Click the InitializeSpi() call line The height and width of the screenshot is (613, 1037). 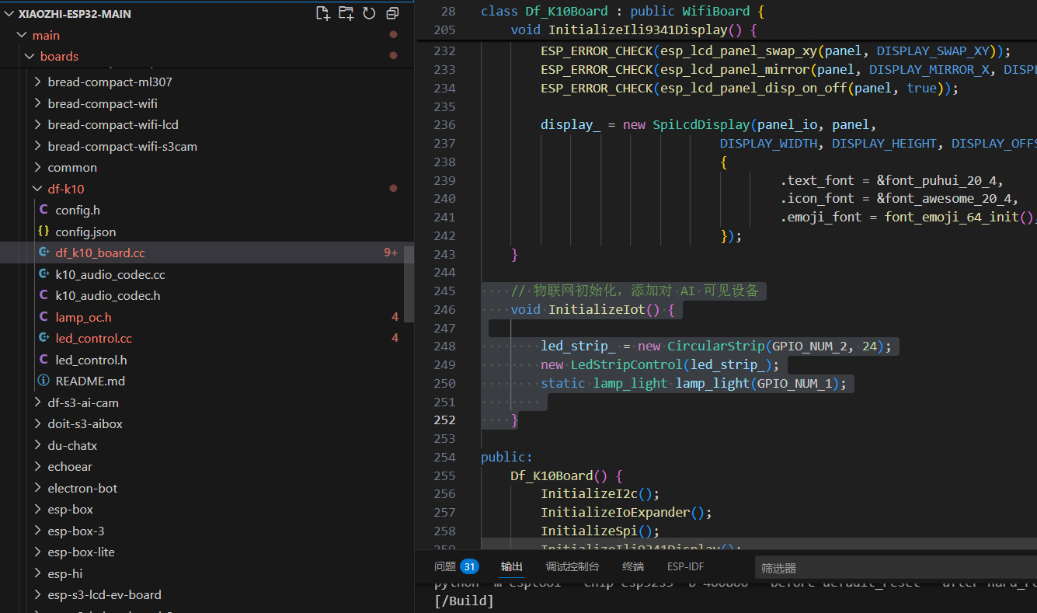(600, 531)
